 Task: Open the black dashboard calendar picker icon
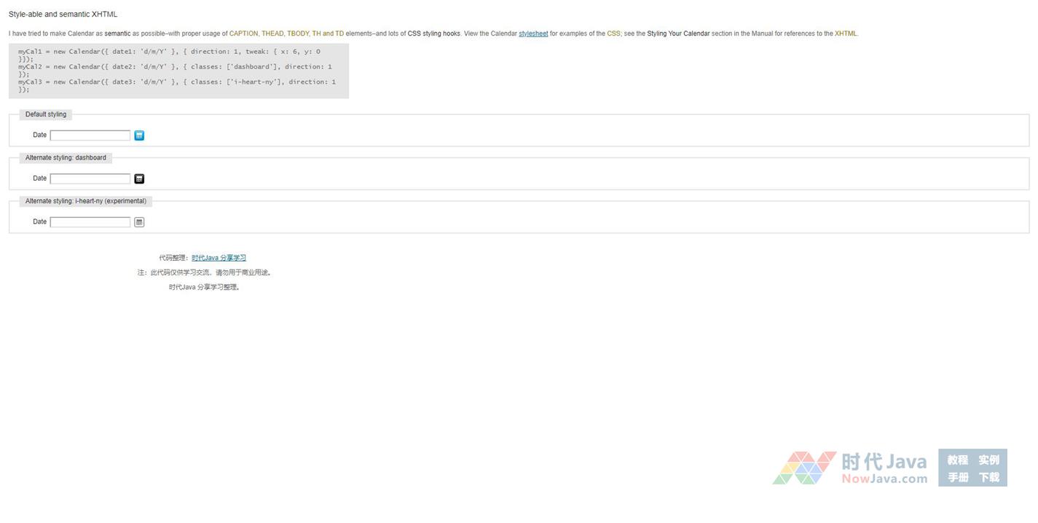tap(139, 178)
